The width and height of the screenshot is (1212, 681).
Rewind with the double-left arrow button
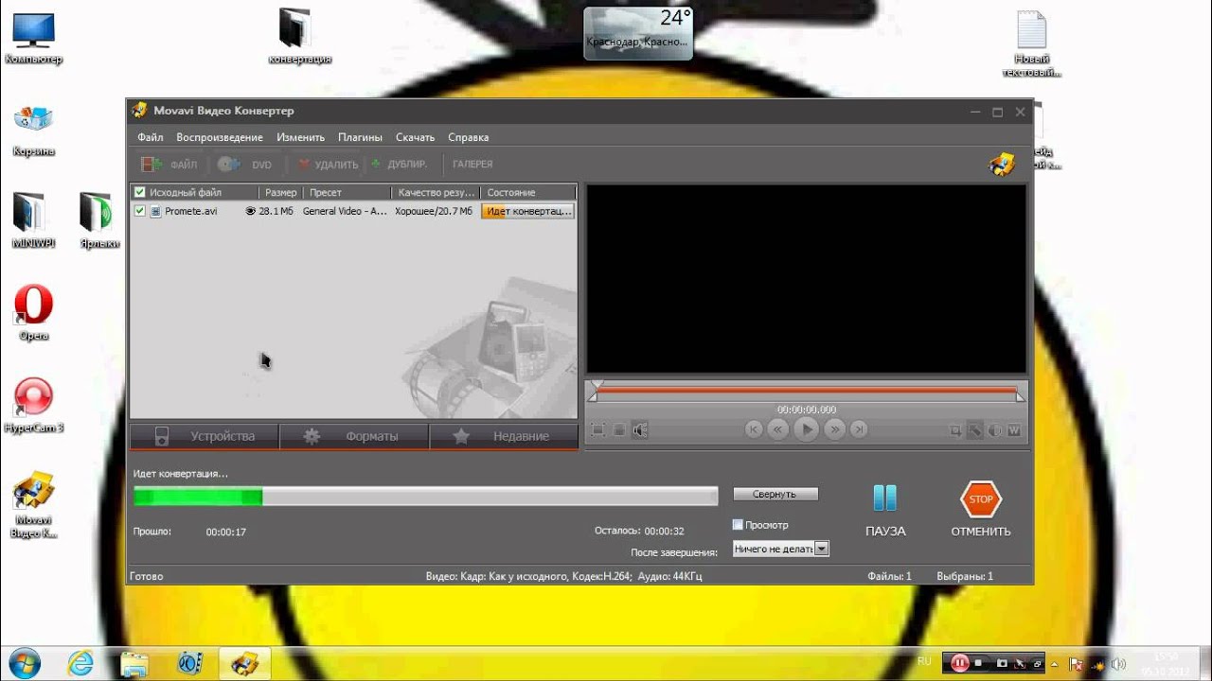[777, 429]
